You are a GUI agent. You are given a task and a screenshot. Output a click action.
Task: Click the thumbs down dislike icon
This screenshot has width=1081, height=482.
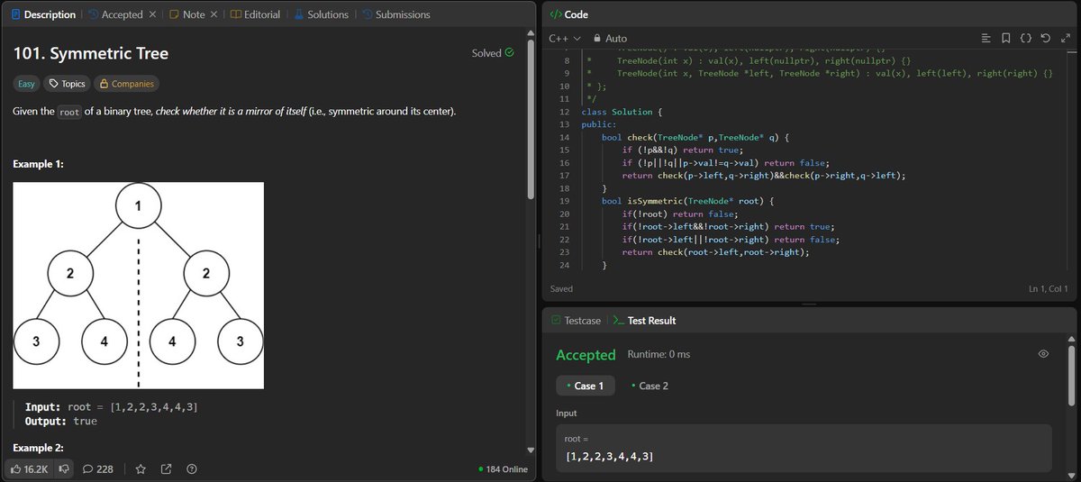pyautogui.click(x=63, y=468)
